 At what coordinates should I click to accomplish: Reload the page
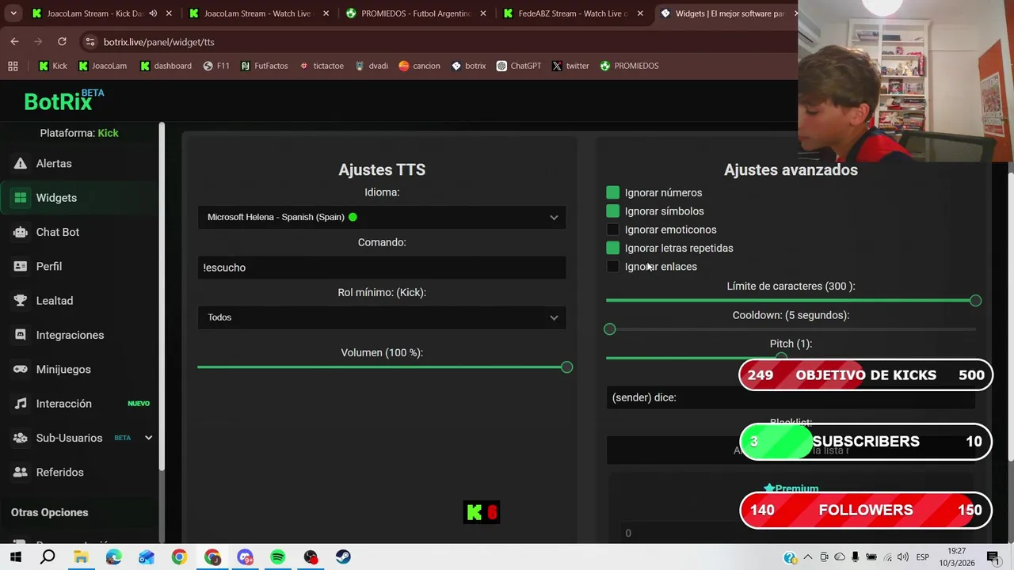pos(62,41)
